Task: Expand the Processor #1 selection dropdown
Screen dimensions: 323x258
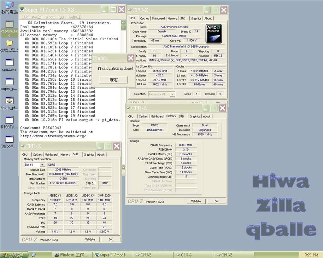Action: [x=173, y=94]
